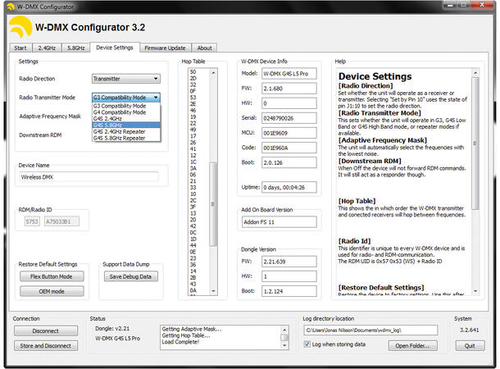Click Store and Disconnect button
This screenshot has width=500, height=369.
tap(46, 345)
